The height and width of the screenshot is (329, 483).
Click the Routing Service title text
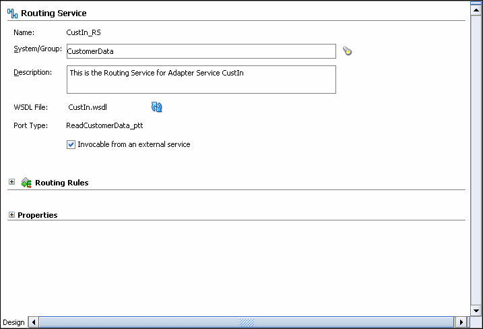coord(54,13)
